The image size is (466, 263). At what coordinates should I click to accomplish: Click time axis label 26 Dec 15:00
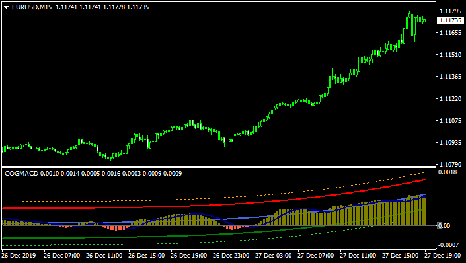click(147, 256)
